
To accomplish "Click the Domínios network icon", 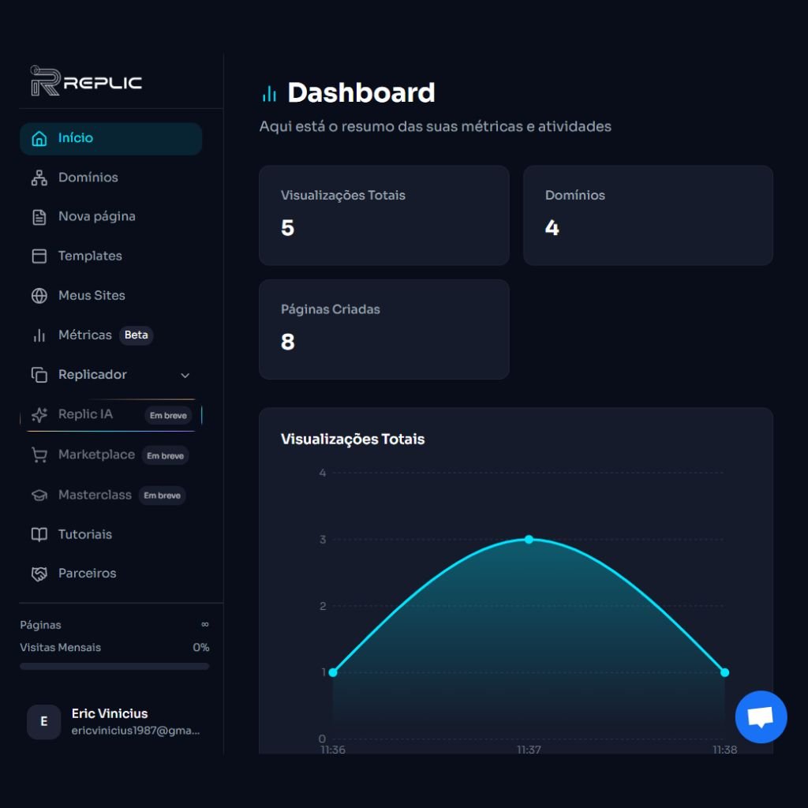I will pos(39,178).
